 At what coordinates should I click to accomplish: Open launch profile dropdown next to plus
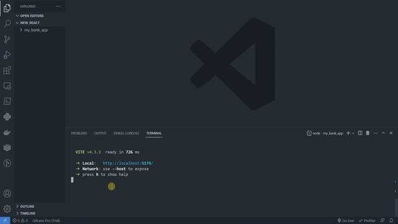353,133
